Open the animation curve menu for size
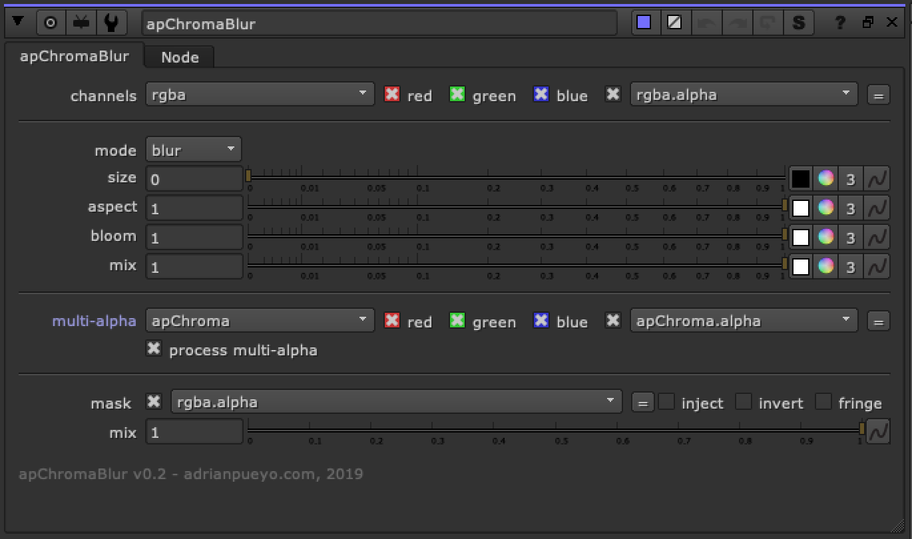The height and width of the screenshot is (539, 912). (877, 178)
